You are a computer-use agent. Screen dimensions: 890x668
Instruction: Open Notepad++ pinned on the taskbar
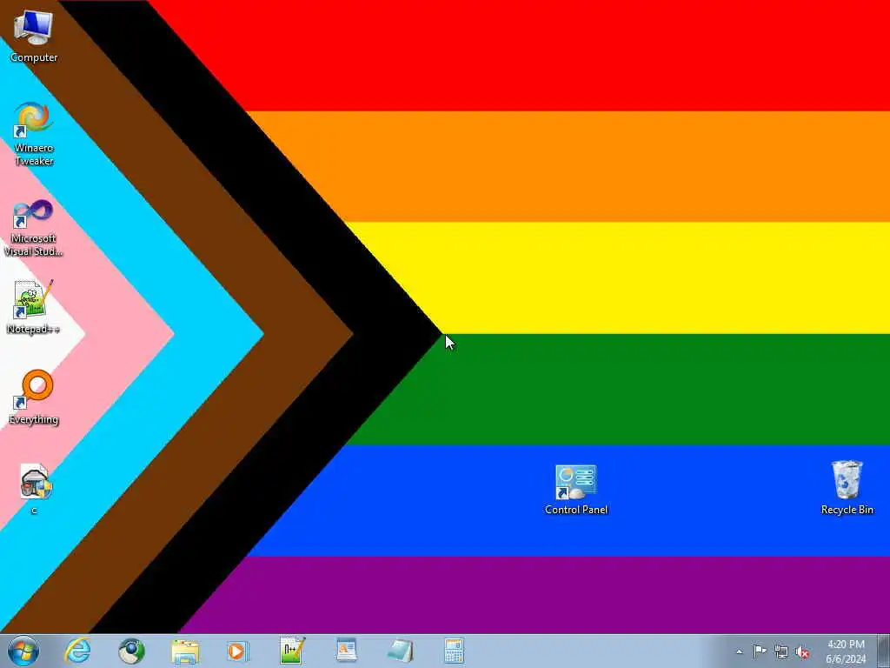[x=292, y=651]
